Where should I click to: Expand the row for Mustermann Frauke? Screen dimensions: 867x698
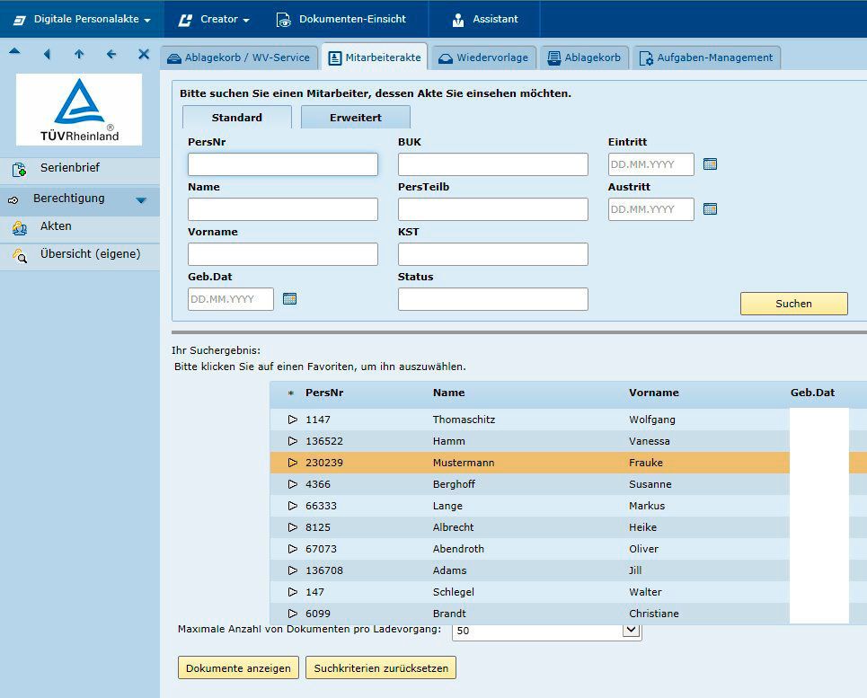click(292, 463)
